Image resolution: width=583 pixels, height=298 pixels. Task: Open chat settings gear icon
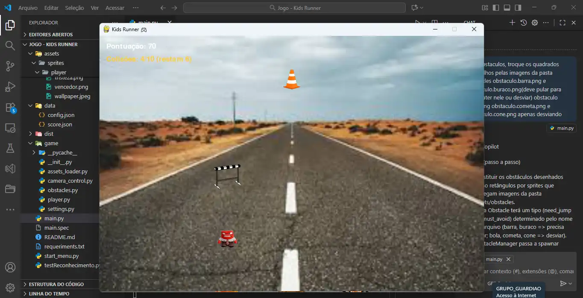534,23
